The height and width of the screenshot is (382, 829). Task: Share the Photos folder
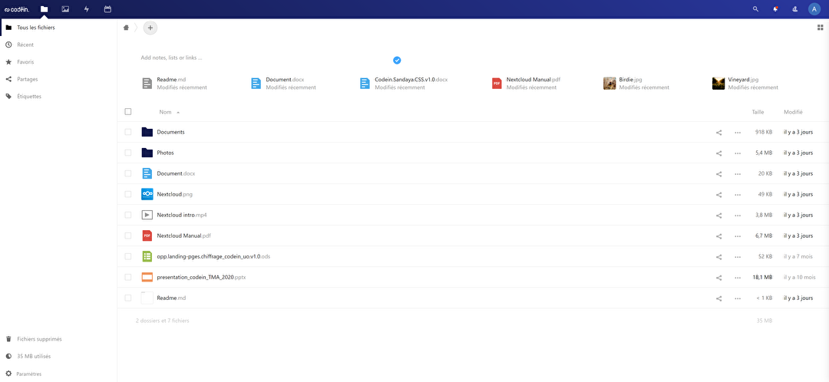[x=719, y=153]
